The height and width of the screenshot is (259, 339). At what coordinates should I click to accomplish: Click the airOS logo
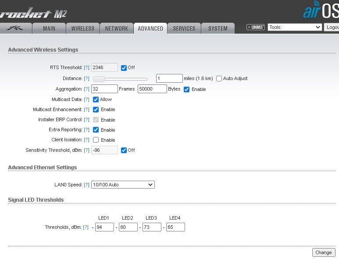coord(321,10)
